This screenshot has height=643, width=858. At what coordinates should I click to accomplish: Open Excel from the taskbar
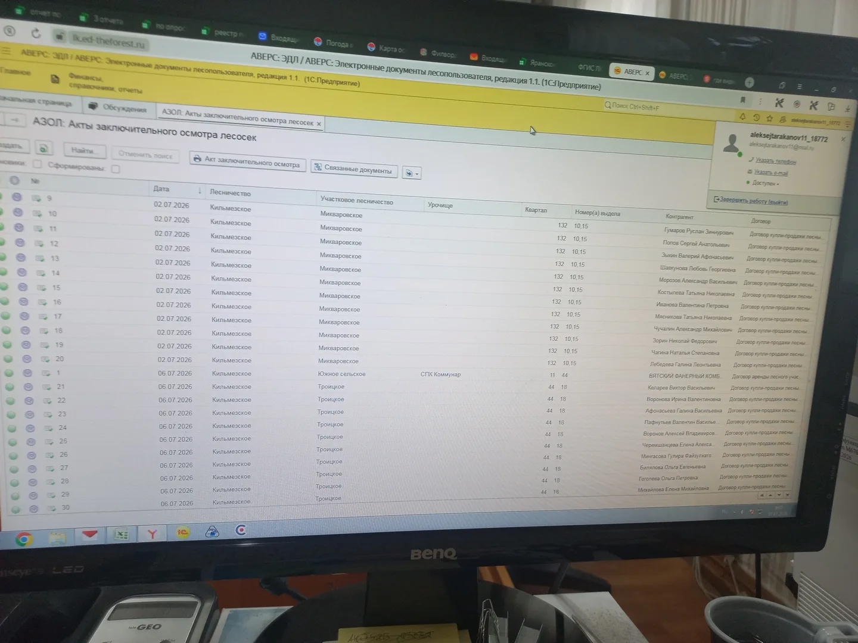click(122, 535)
